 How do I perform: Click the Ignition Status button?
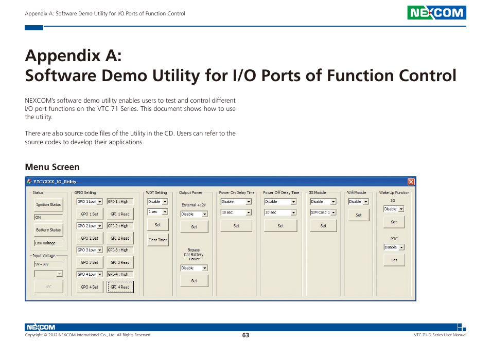click(x=48, y=205)
